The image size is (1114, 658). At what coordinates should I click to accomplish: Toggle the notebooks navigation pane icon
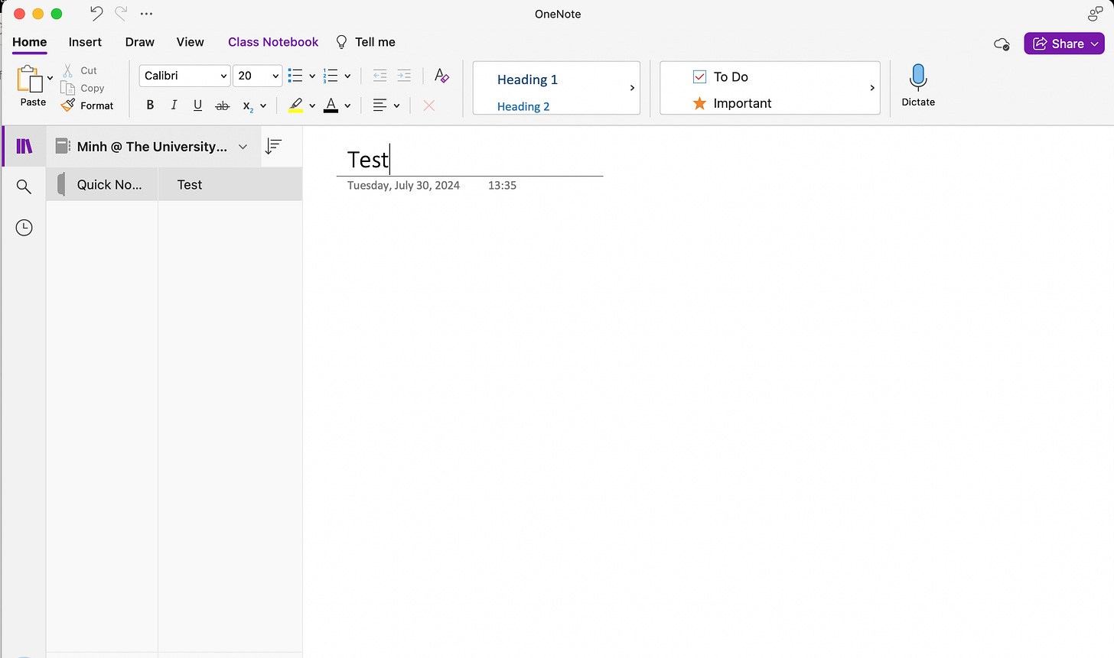[x=24, y=146]
